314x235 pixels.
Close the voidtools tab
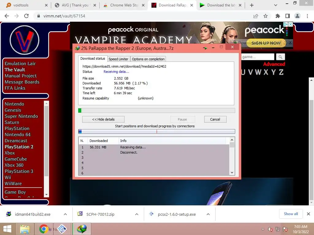(46, 5)
